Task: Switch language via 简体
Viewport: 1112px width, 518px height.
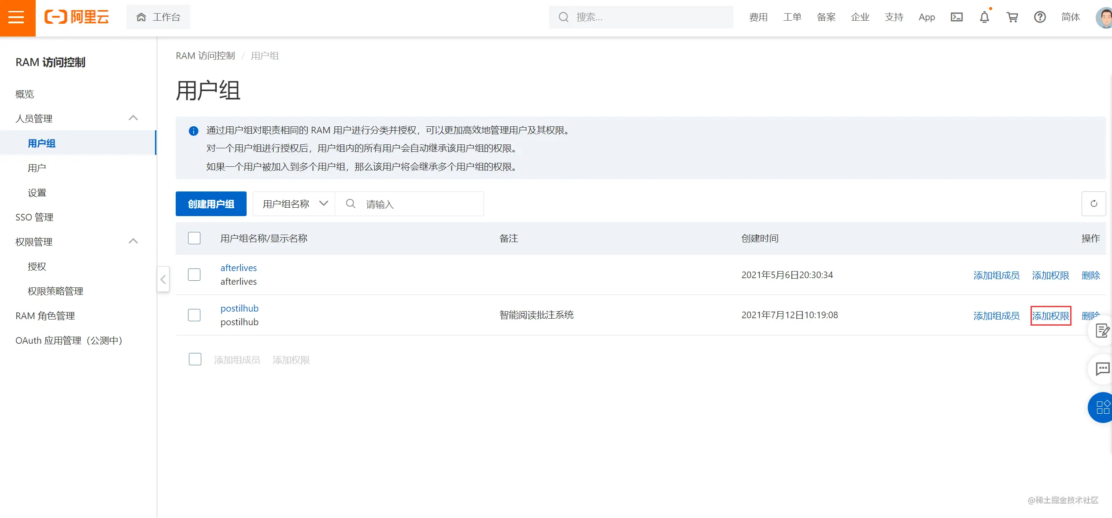Action: (1071, 17)
